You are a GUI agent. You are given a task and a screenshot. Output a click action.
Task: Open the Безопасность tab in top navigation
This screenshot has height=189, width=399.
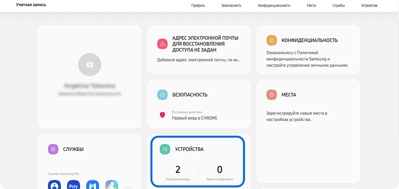231,6
